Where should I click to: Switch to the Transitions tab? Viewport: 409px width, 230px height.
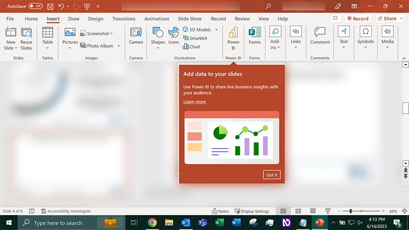[x=124, y=19]
